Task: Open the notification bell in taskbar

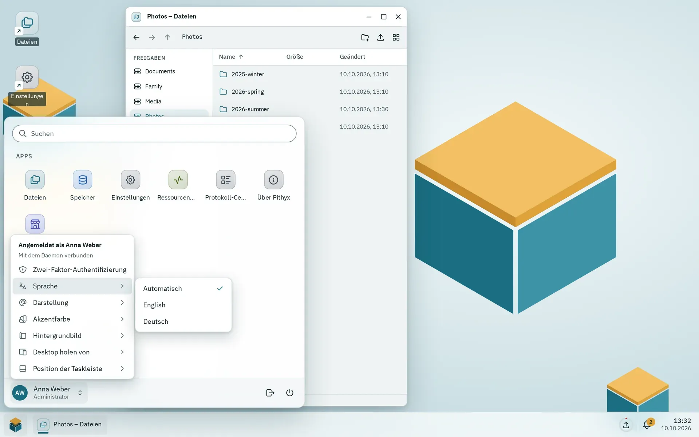Action: click(x=647, y=424)
